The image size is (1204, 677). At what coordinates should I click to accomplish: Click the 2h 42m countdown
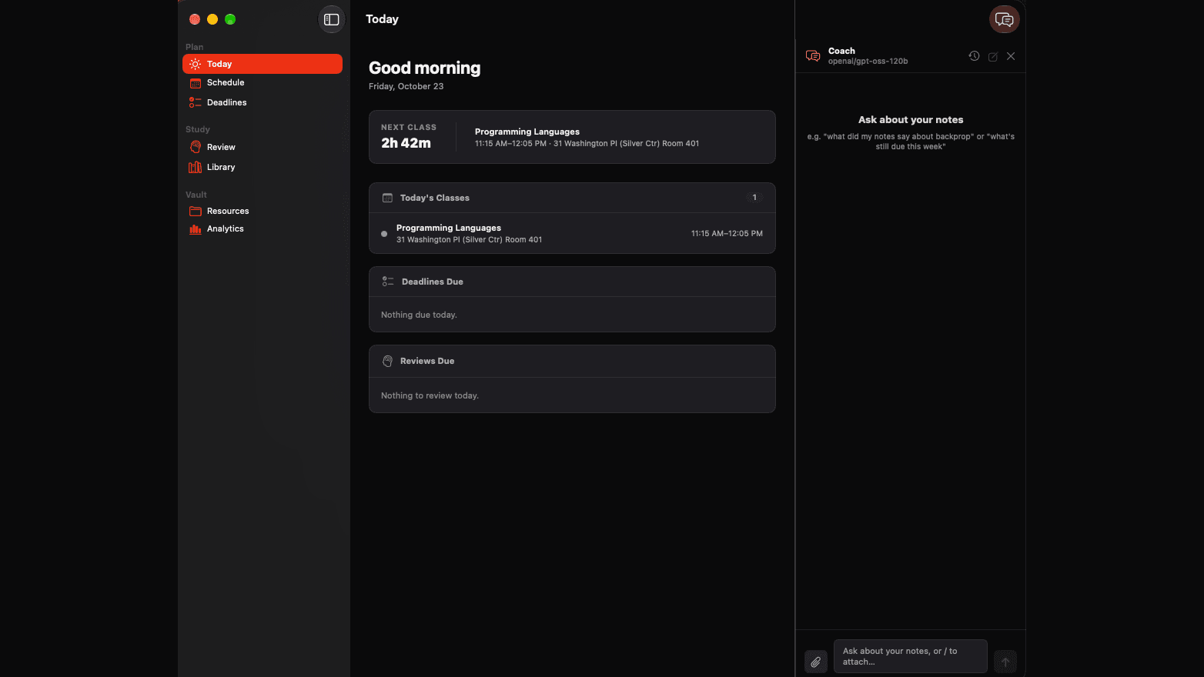(x=406, y=143)
